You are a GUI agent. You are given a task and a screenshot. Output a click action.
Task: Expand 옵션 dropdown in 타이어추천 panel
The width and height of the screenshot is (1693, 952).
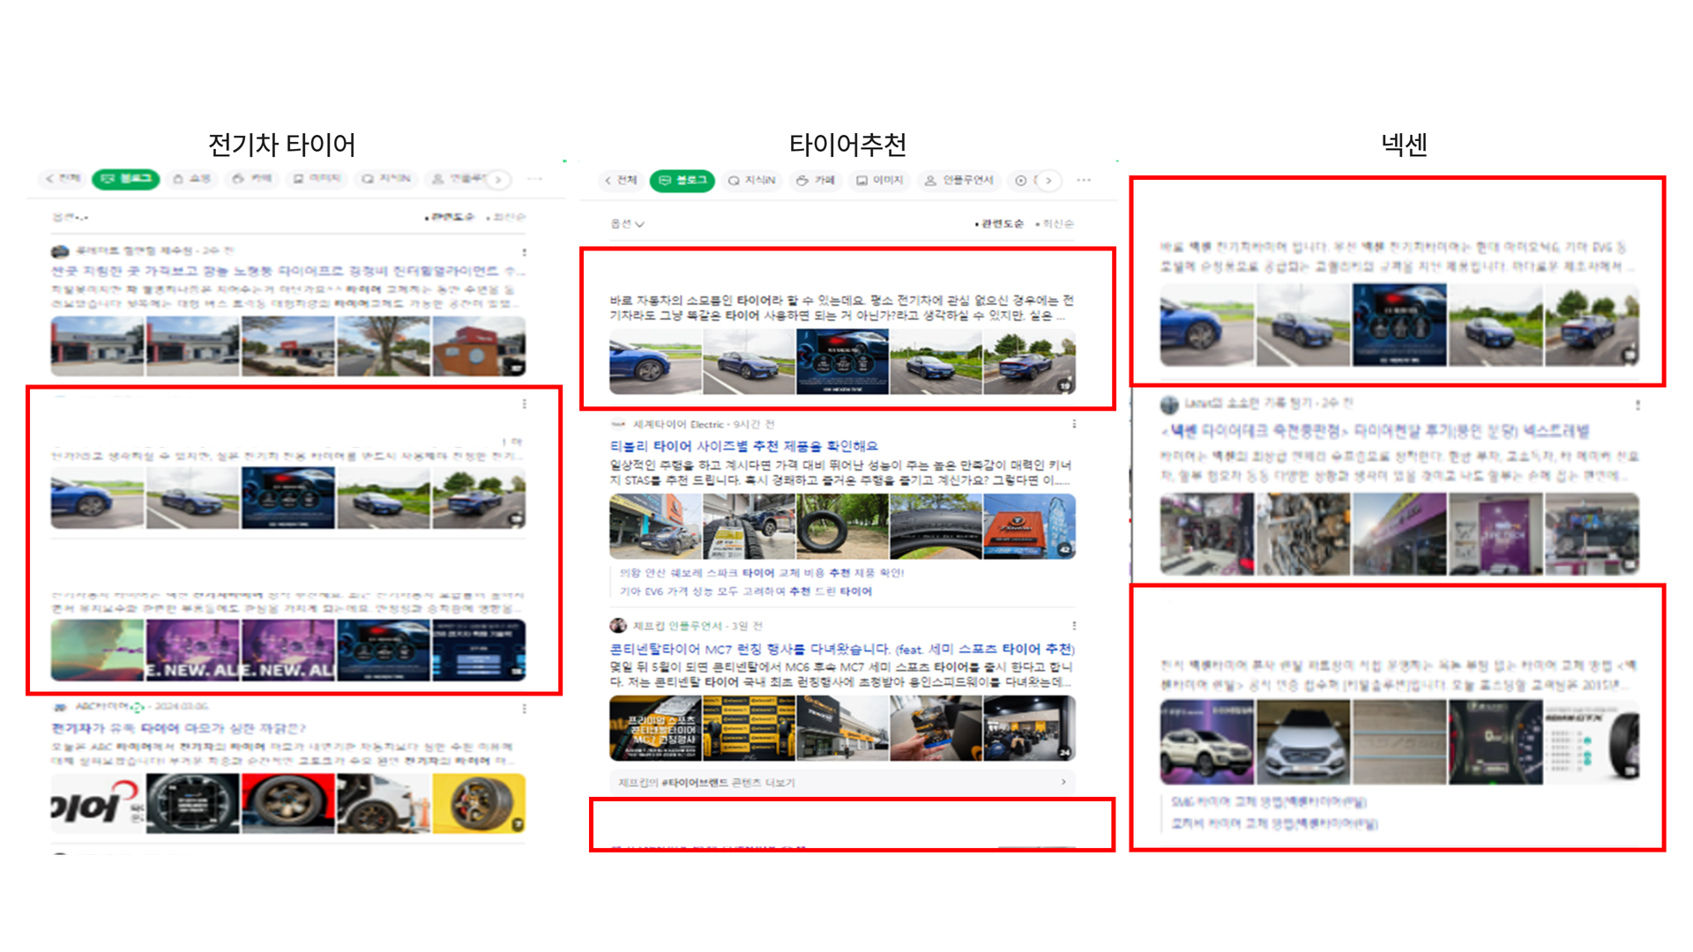[627, 224]
